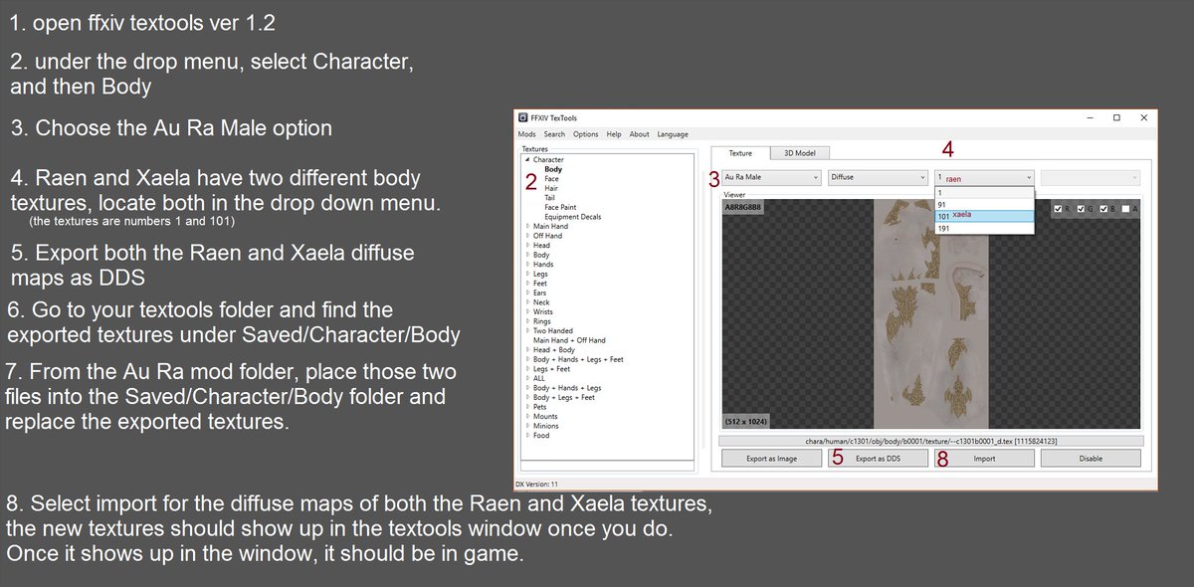Select the Legs + Feet row
1194x587 pixels.
click(553, 369)
